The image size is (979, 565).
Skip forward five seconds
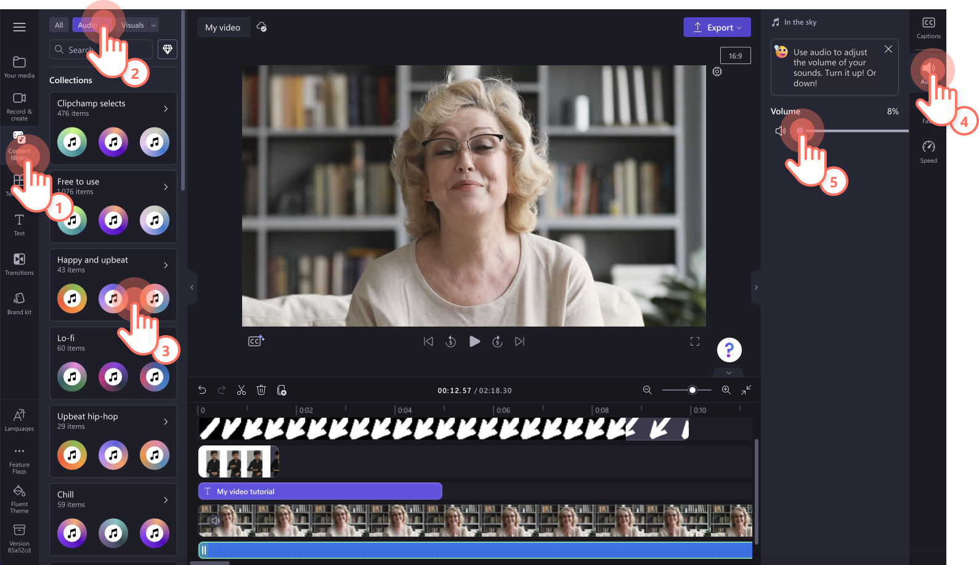(498, 341)
